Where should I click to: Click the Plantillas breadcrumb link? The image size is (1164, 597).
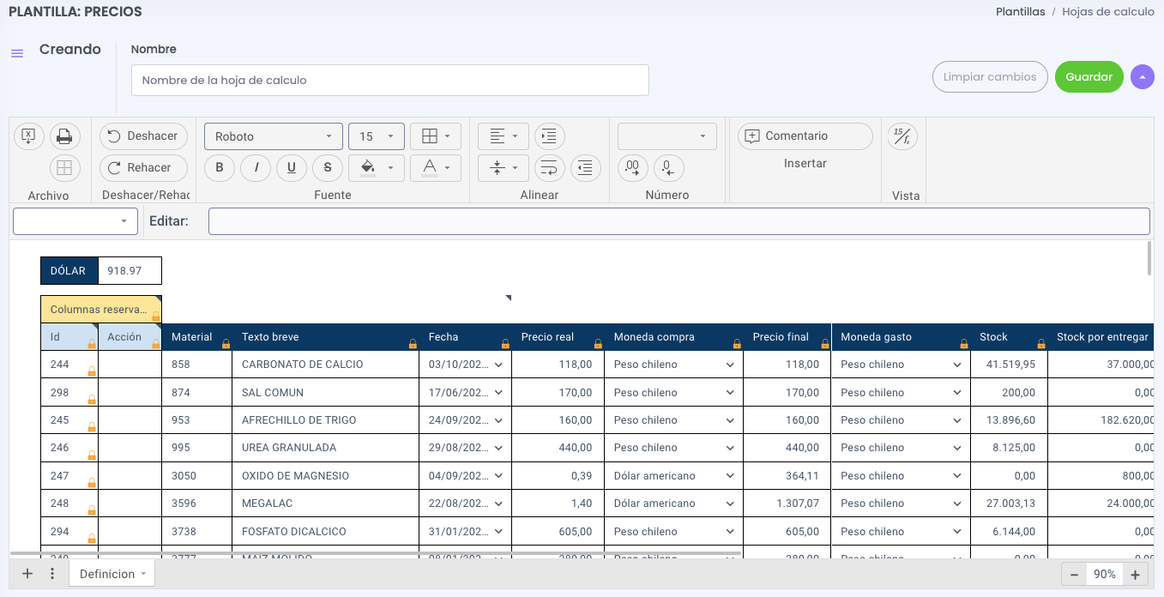click(1020, 12)
